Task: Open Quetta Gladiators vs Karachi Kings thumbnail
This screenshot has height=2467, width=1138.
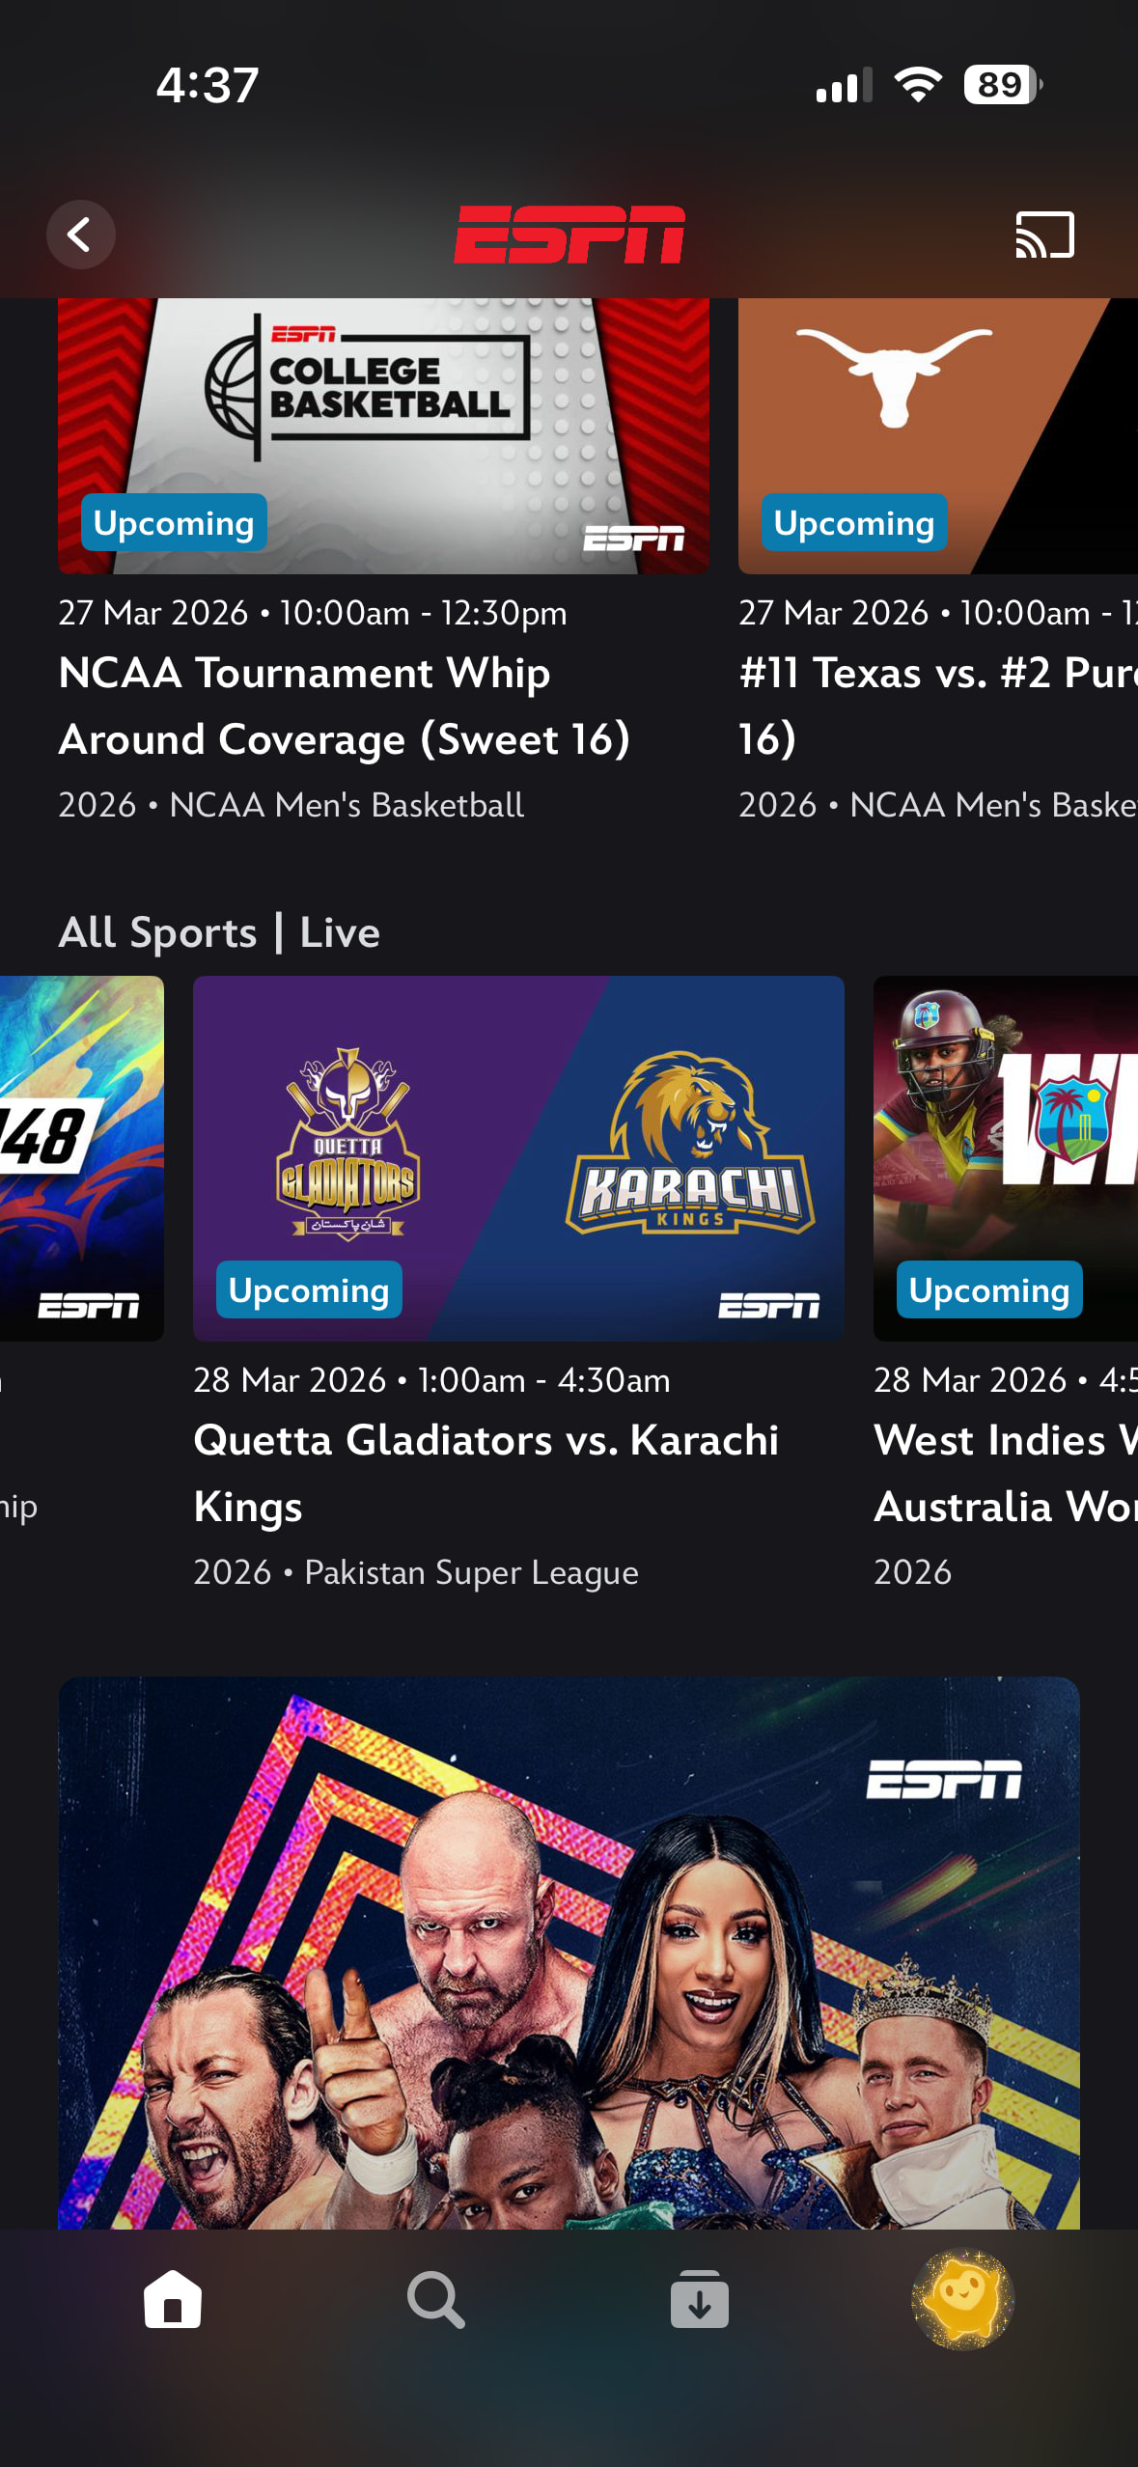Action: (518, 1158)
